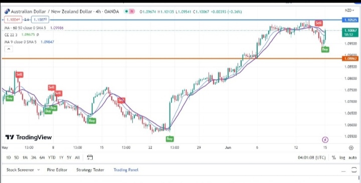Click the Buy signal label near Jun 15

click(325, 49)
